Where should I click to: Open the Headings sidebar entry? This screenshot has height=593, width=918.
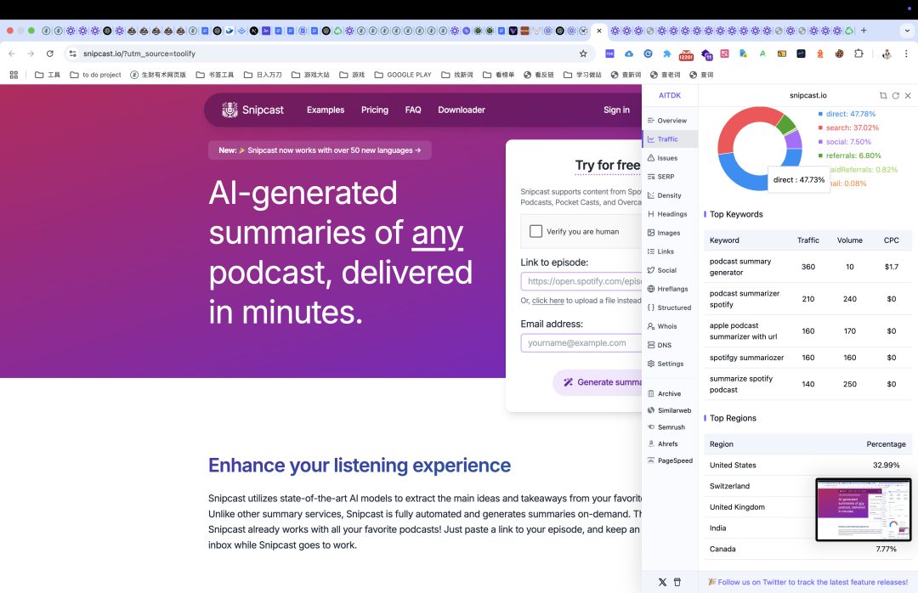pos(667,214)
